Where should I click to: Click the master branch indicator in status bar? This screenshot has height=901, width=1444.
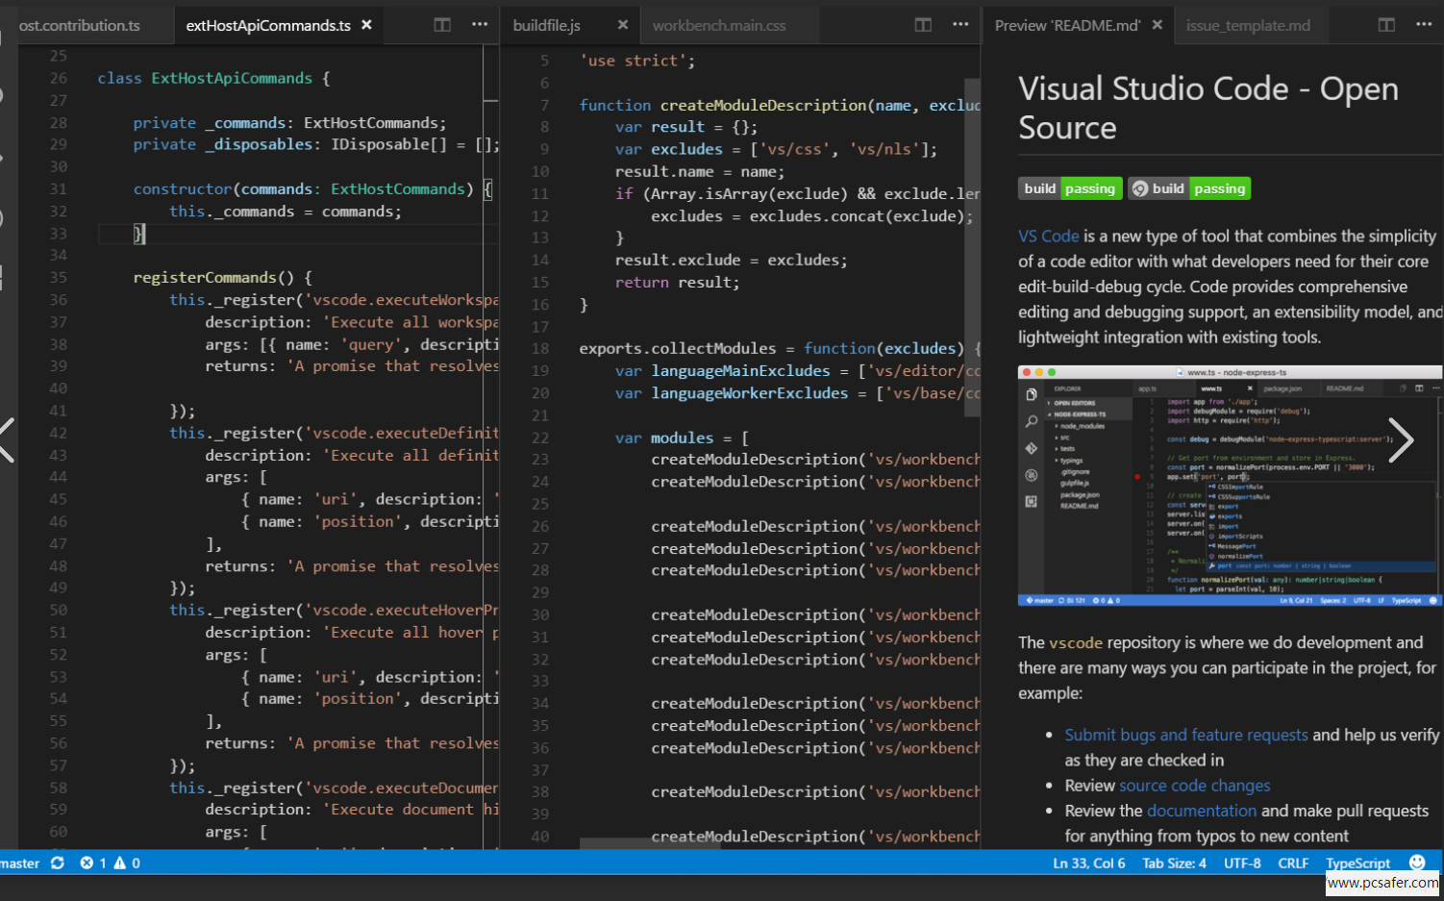[x=19, y=863]
